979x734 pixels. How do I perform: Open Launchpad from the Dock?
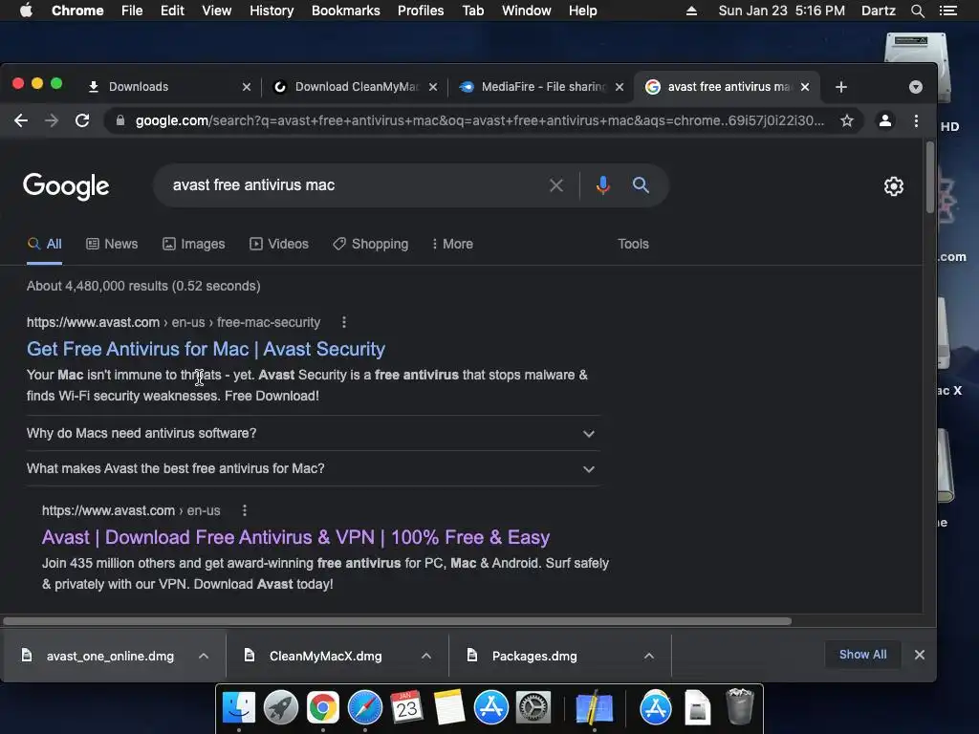pyautogui.click(x=281, y=708)
